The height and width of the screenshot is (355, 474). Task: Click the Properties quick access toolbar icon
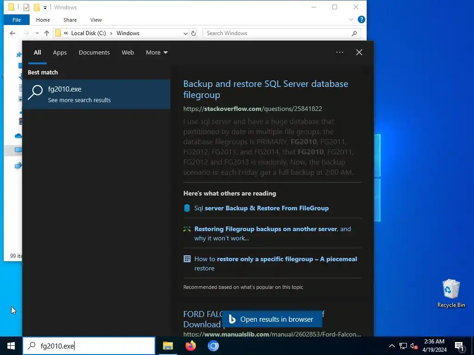[x=26, y=7]
